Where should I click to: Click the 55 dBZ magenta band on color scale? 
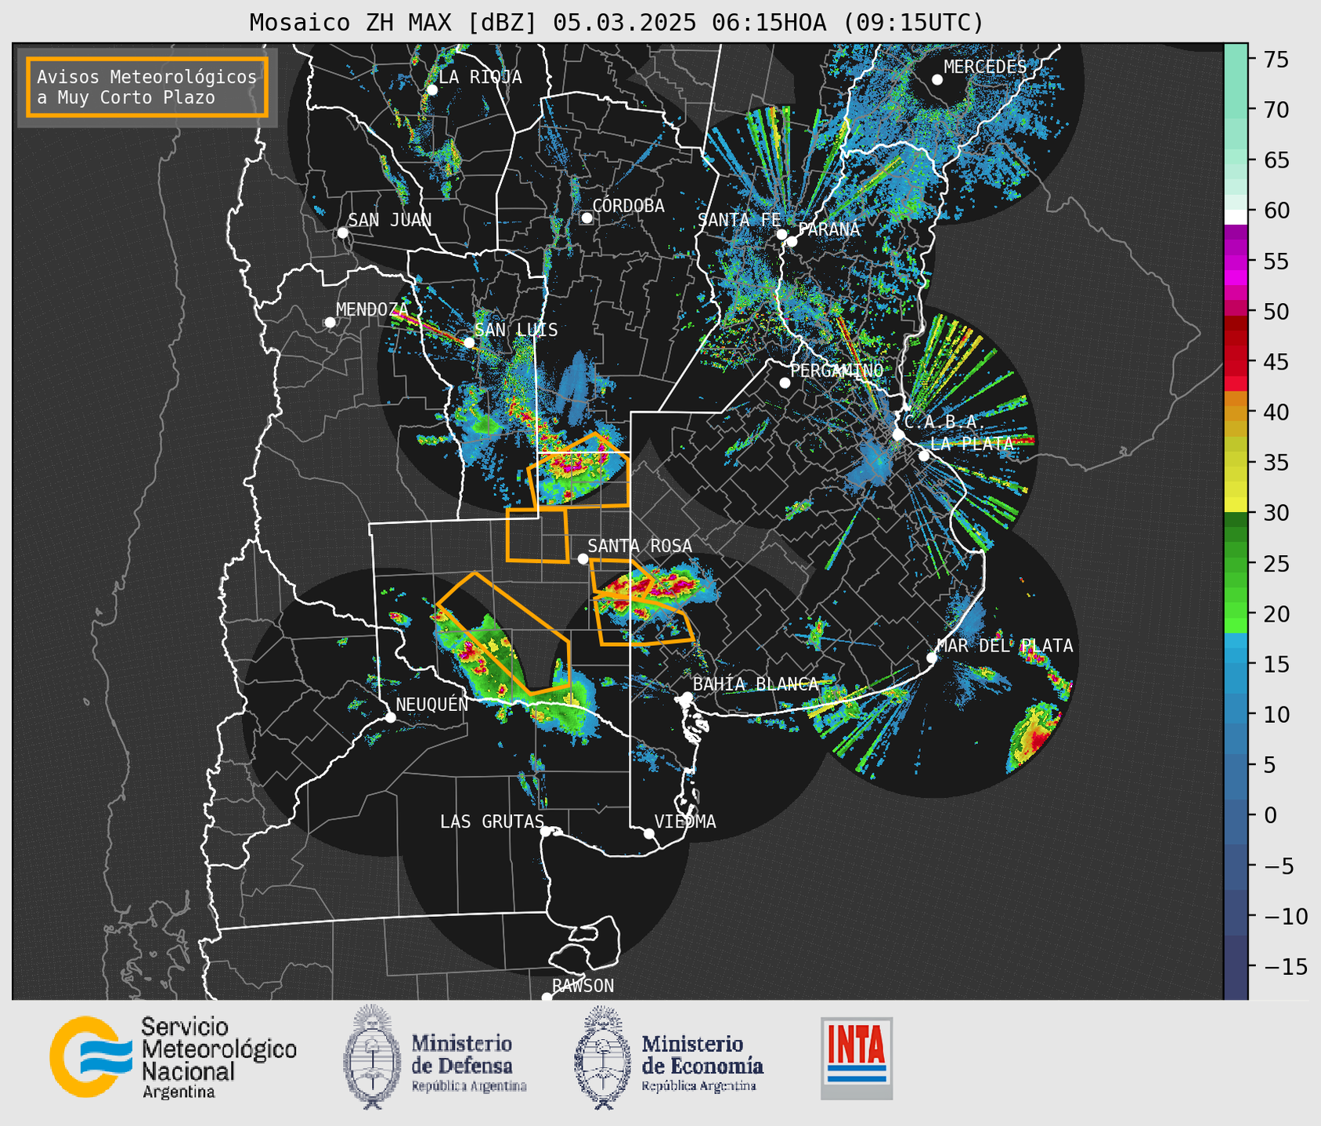[x=1235, y=261]
